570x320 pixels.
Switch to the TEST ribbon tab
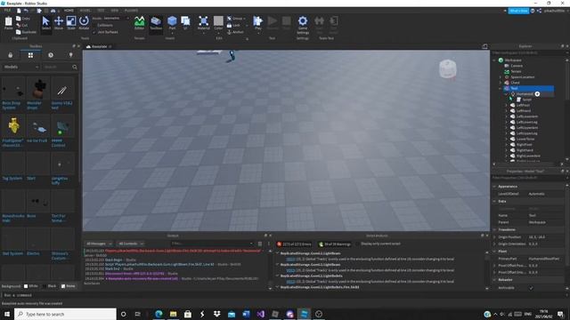101,11
